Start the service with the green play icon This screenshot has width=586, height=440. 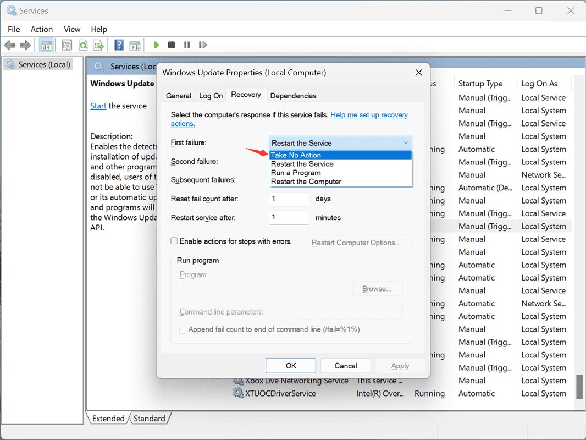157,45
